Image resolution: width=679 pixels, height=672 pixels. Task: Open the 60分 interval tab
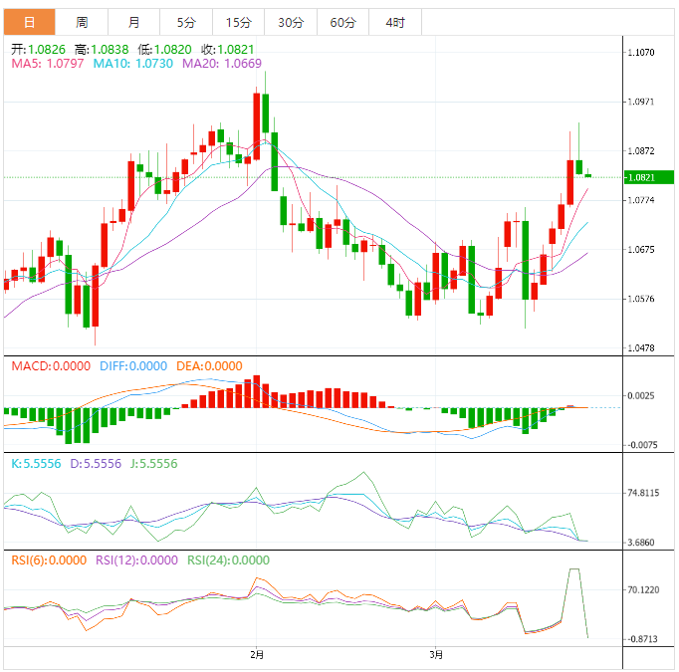tap(342, 22)
